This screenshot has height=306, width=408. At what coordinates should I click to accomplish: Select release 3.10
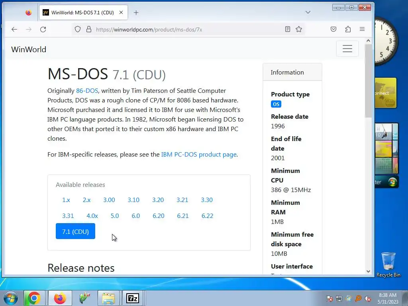click(133, 200)
